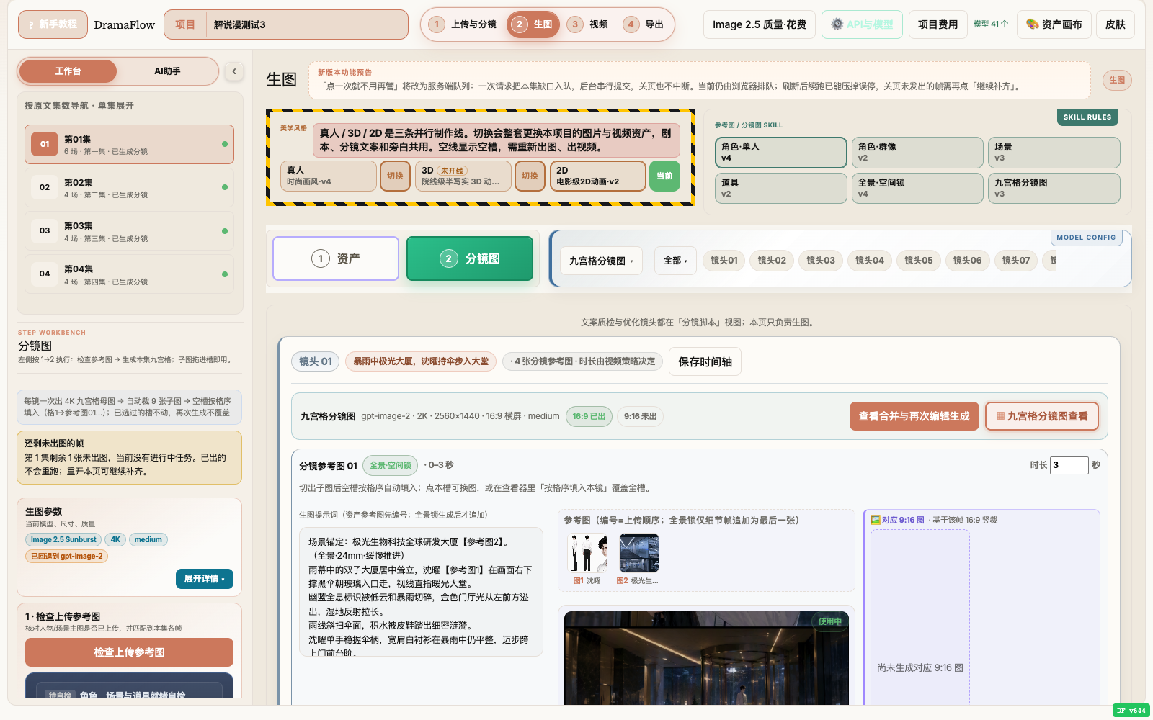Screen dimensions: 1153x720
Task: Open 资产画布 palette button
Action: pyautogui.click(x=1054, y=24)
